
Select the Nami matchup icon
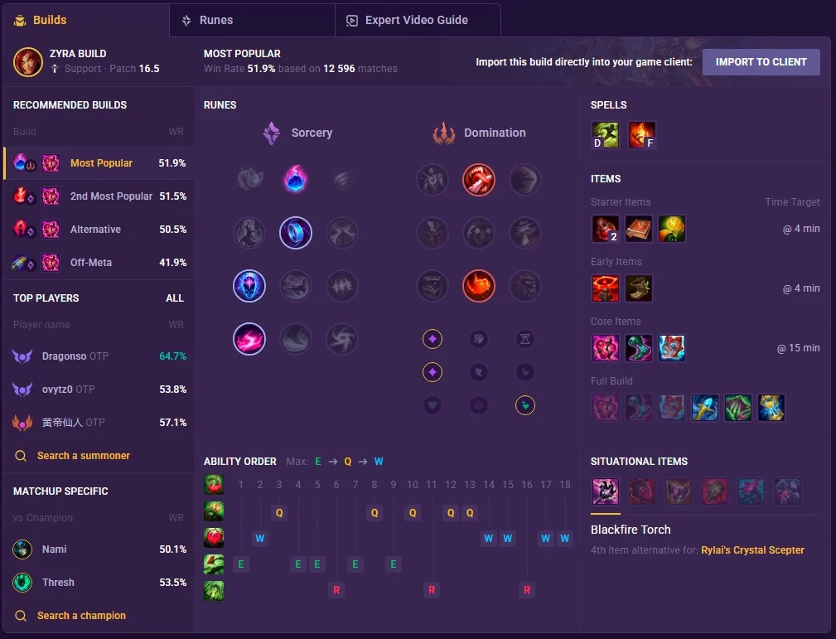click(22, 549)
